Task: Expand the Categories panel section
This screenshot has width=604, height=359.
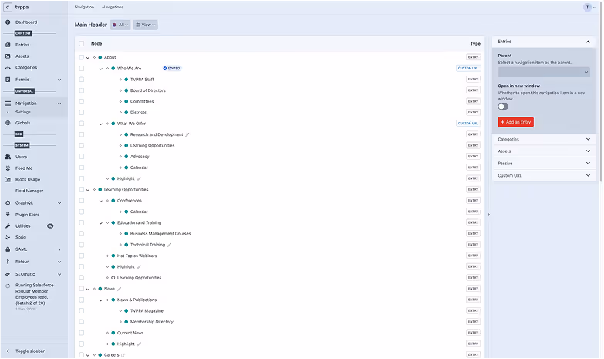Action: coord(544,139)
